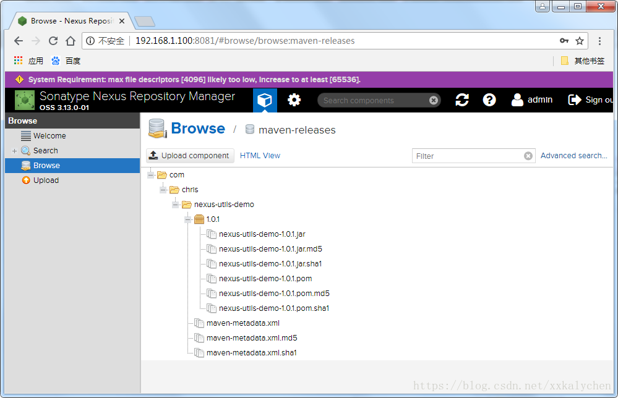Viewport: 618px width, 398px height.
Task: Open Chrome's three-dot menu
Action: [x=599, y=41]
